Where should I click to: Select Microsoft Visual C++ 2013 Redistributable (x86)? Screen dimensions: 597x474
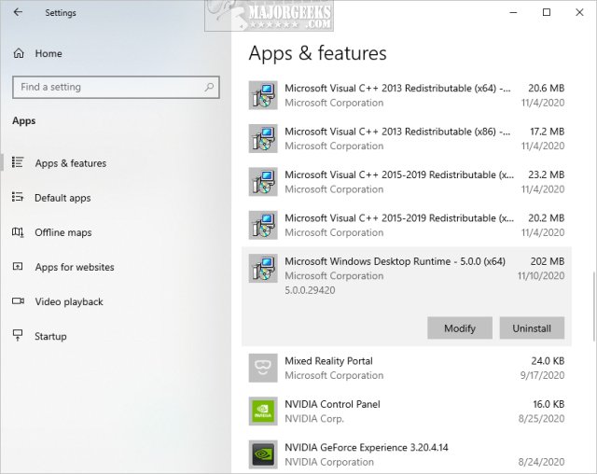[x=407, y=139]
